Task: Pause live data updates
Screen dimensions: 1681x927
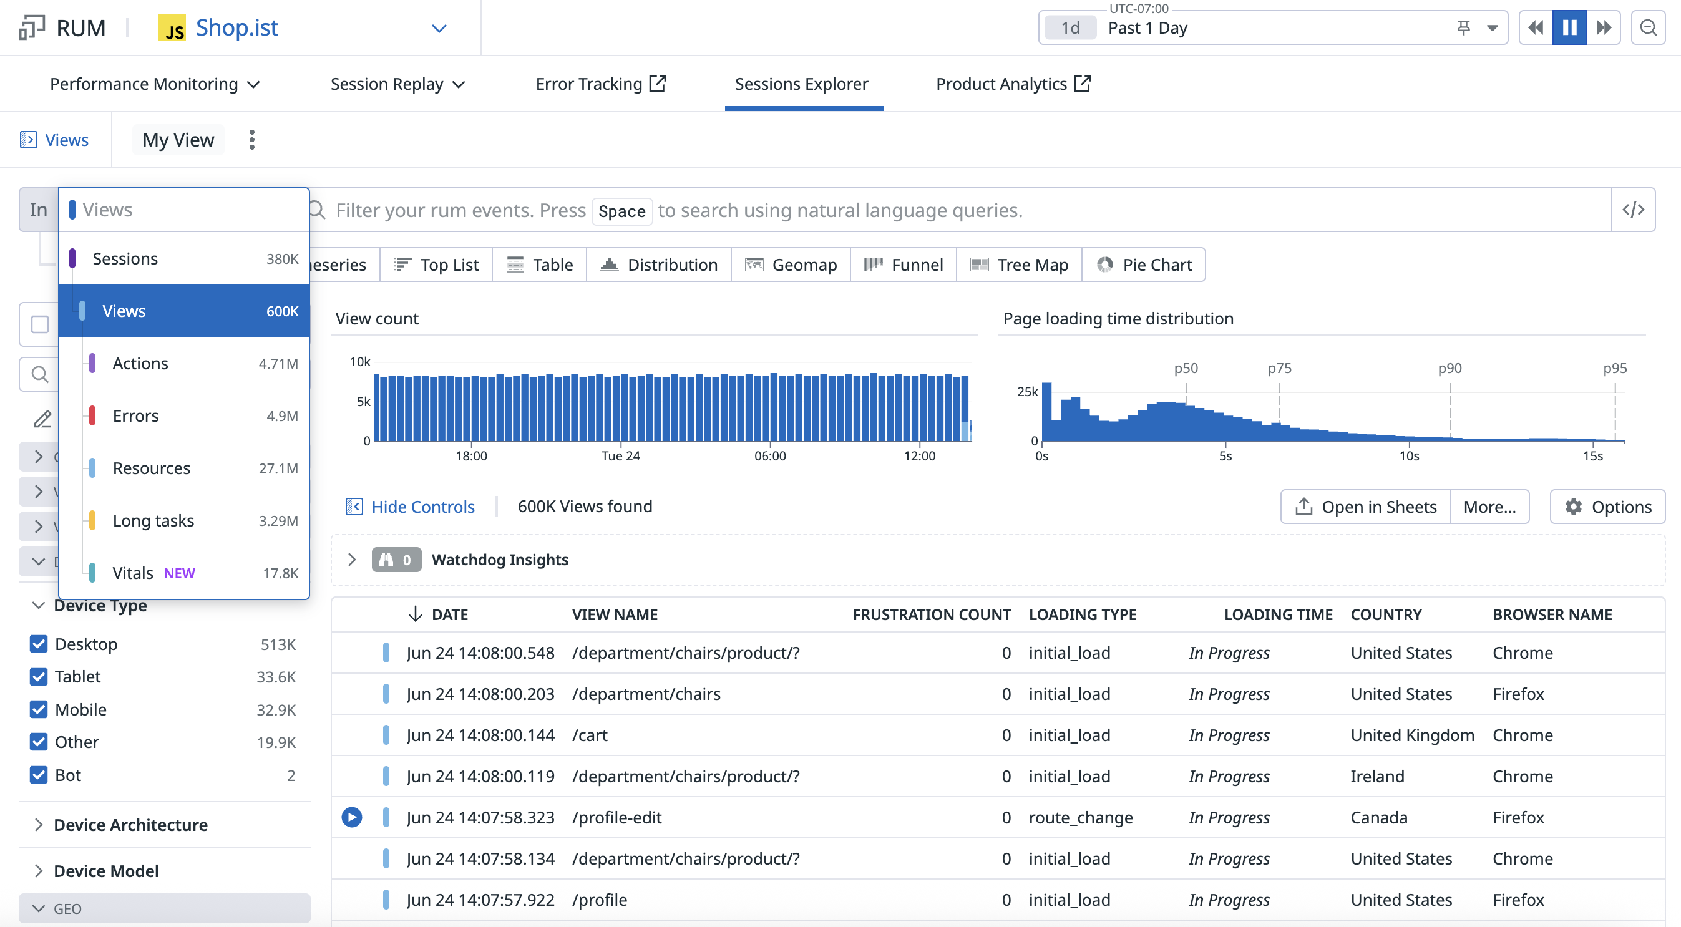Action: click(1569, 27)
